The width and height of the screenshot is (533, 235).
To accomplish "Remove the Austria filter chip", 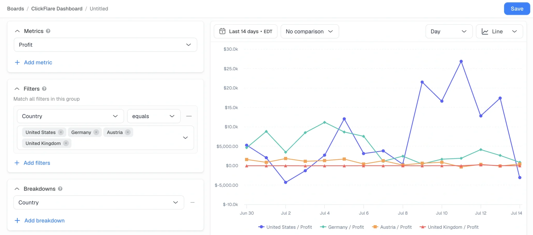I will tap(128, 132).
